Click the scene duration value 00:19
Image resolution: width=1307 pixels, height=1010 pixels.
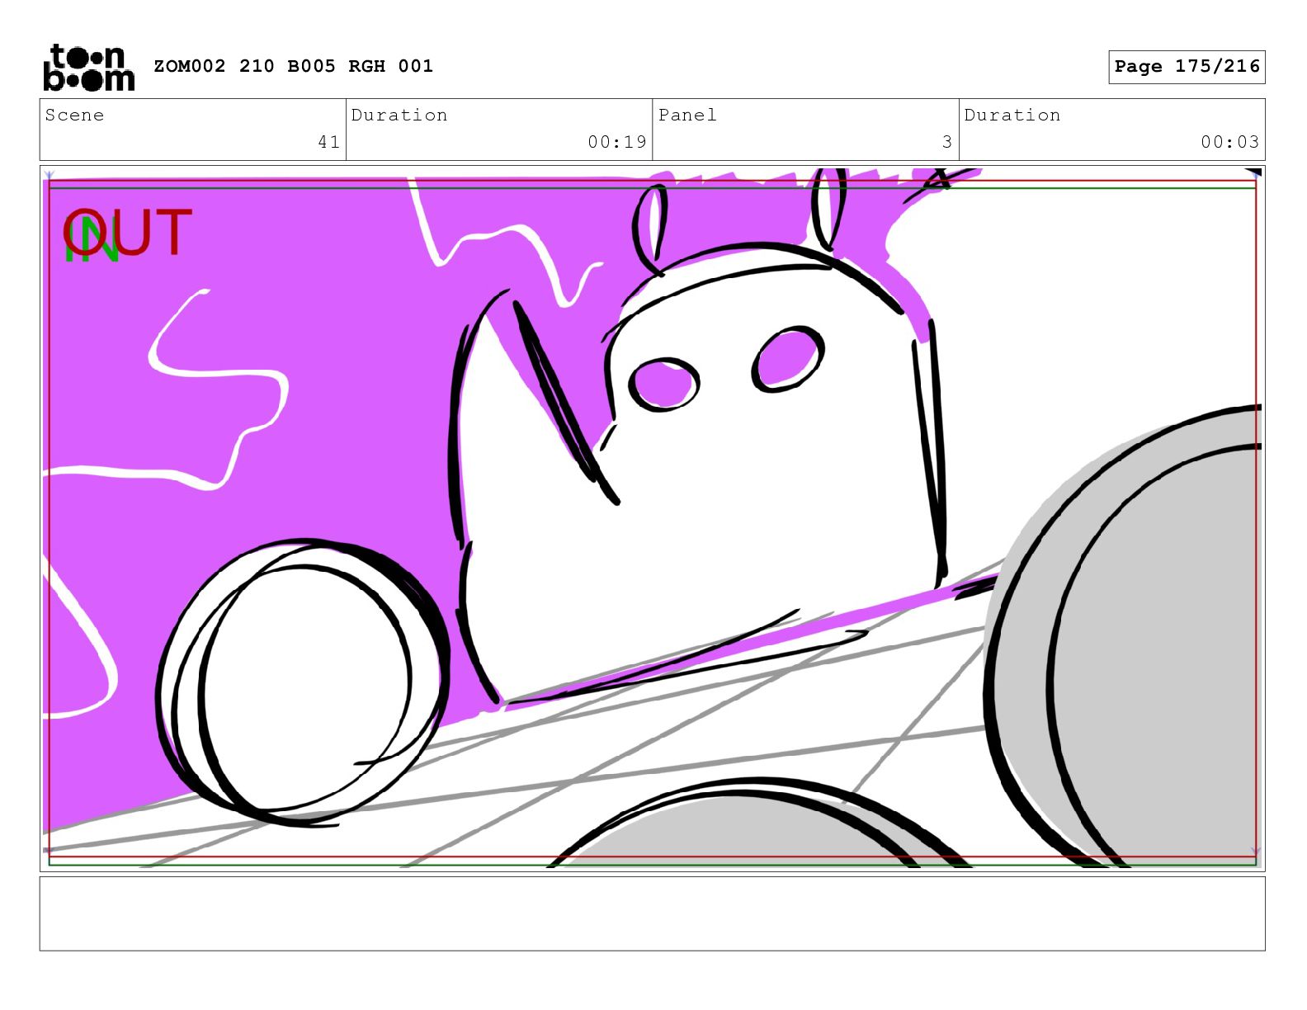616,142
